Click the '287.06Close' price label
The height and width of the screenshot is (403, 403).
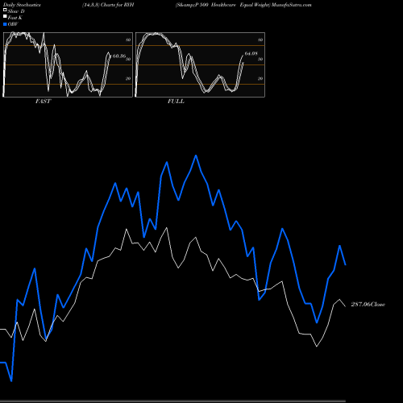tap(368, 305)
